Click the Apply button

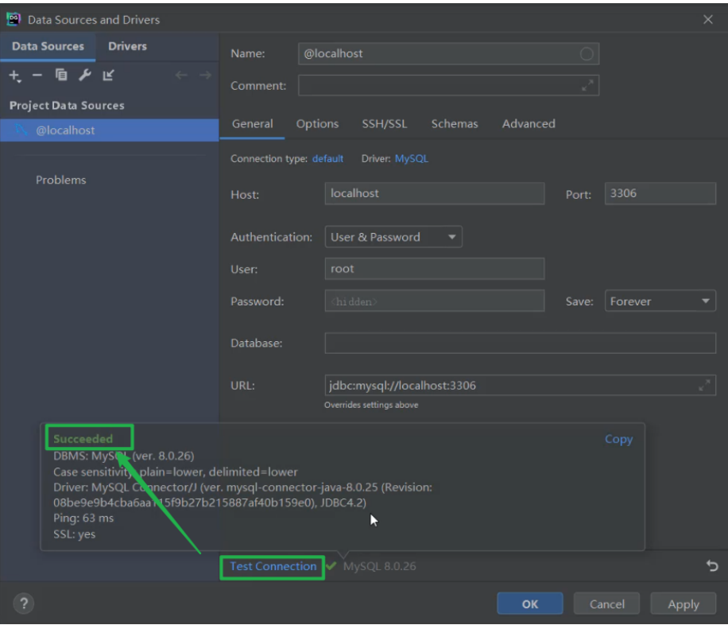[683, 604]
